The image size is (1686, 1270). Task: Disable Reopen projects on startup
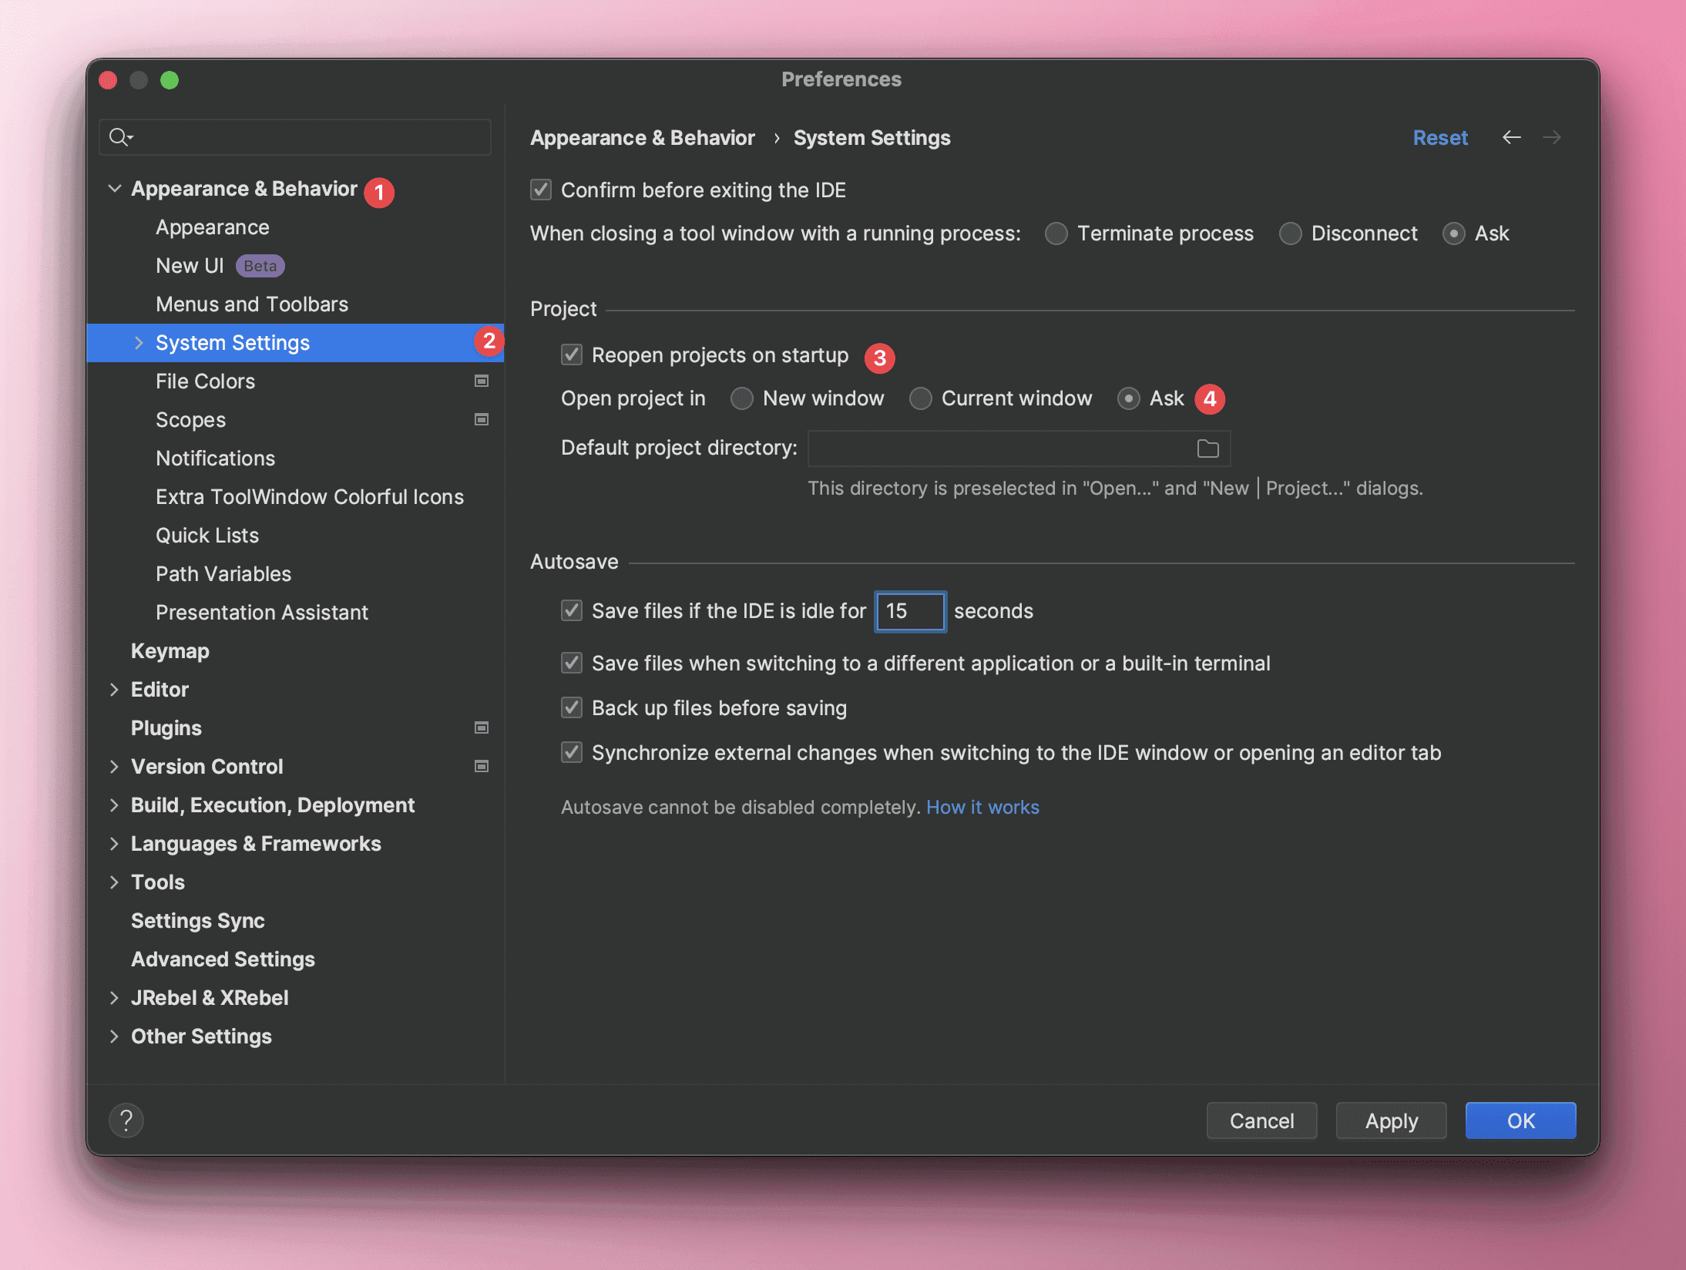[x=572, y=354]
